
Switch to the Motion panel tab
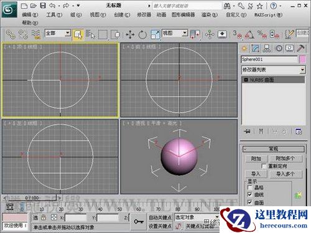(279, 49)
